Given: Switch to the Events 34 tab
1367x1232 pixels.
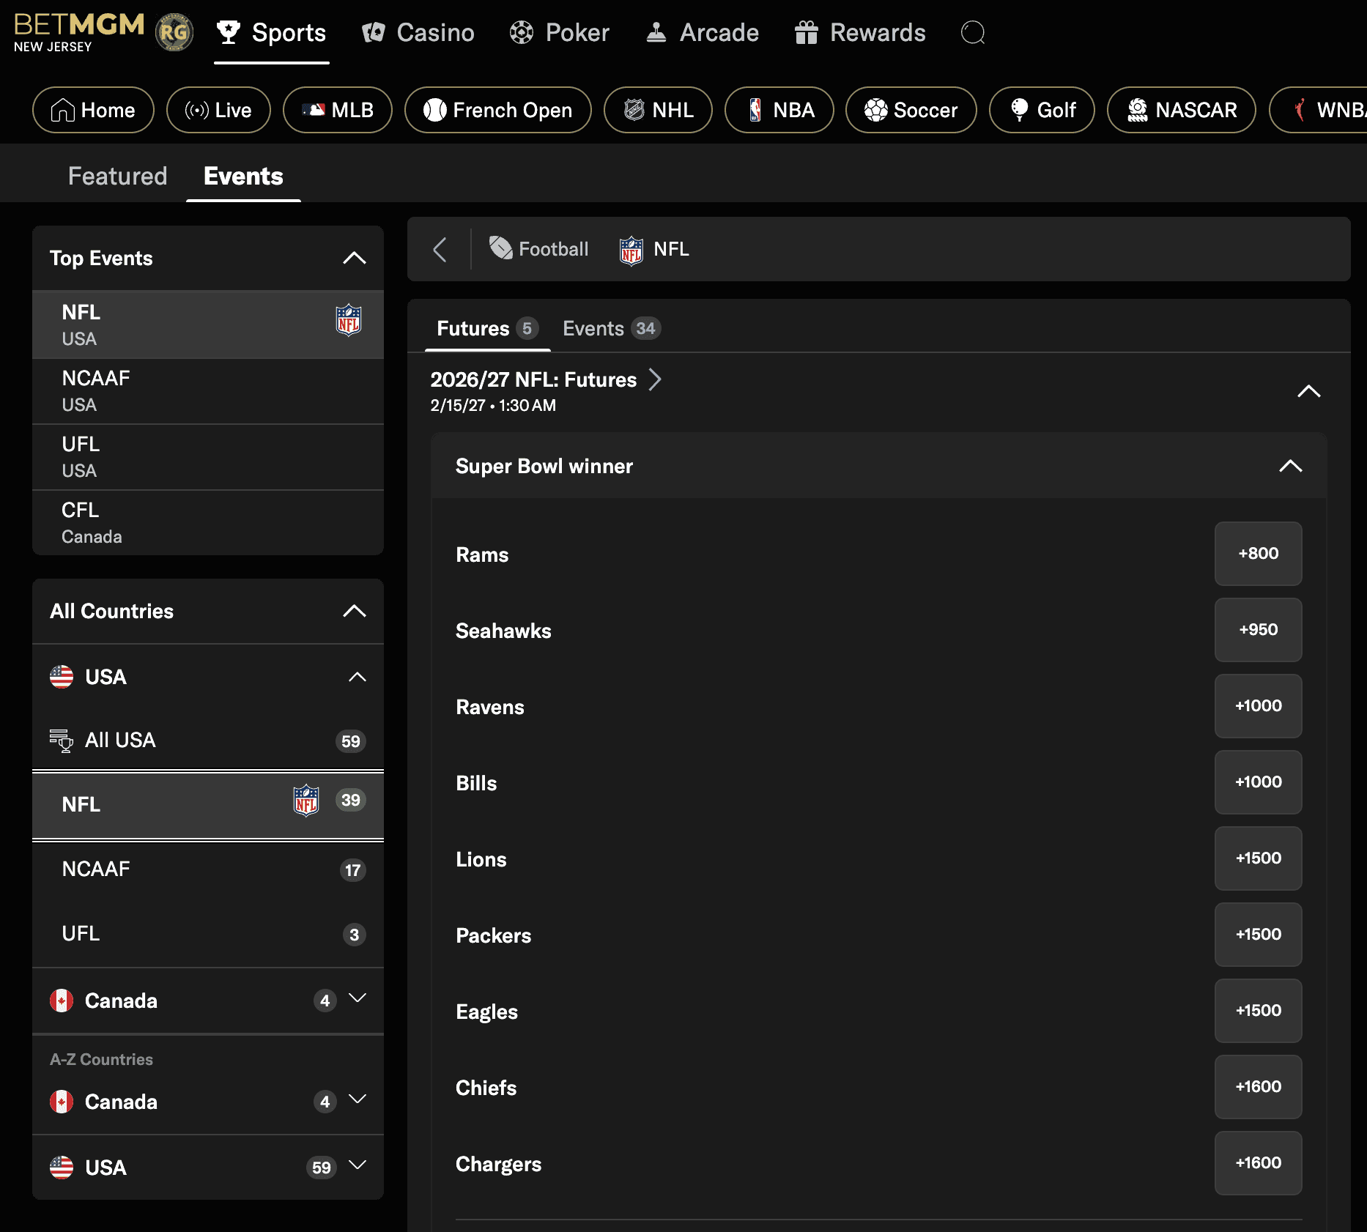Looking at the screenshot, I should pos(612,328).
